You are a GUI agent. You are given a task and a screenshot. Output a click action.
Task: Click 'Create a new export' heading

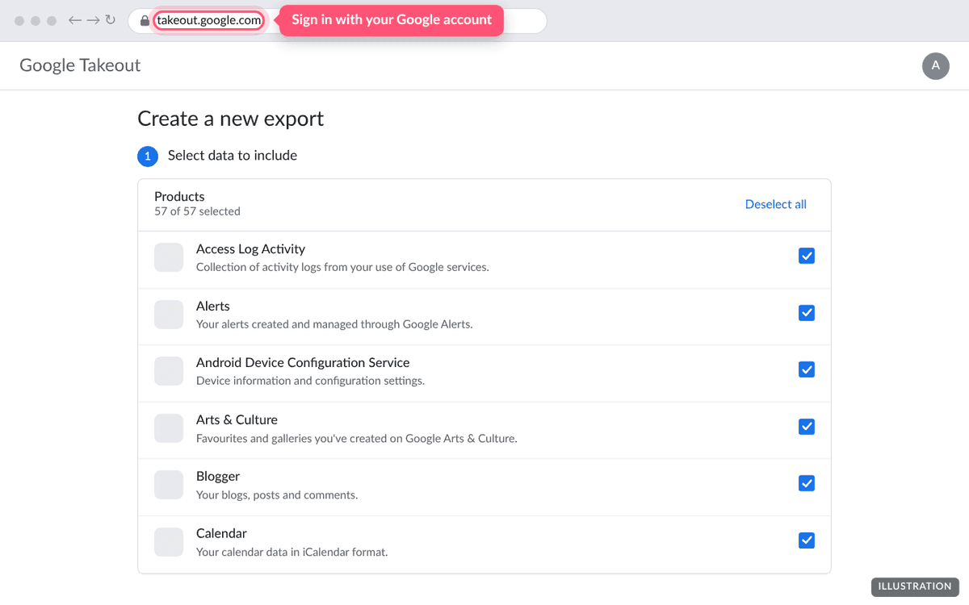230,119
